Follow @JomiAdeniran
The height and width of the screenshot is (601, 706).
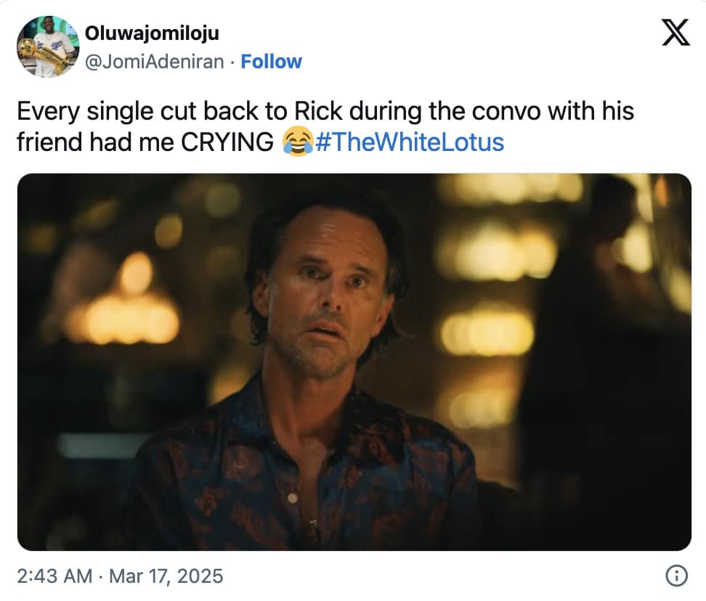click(271, 62)
